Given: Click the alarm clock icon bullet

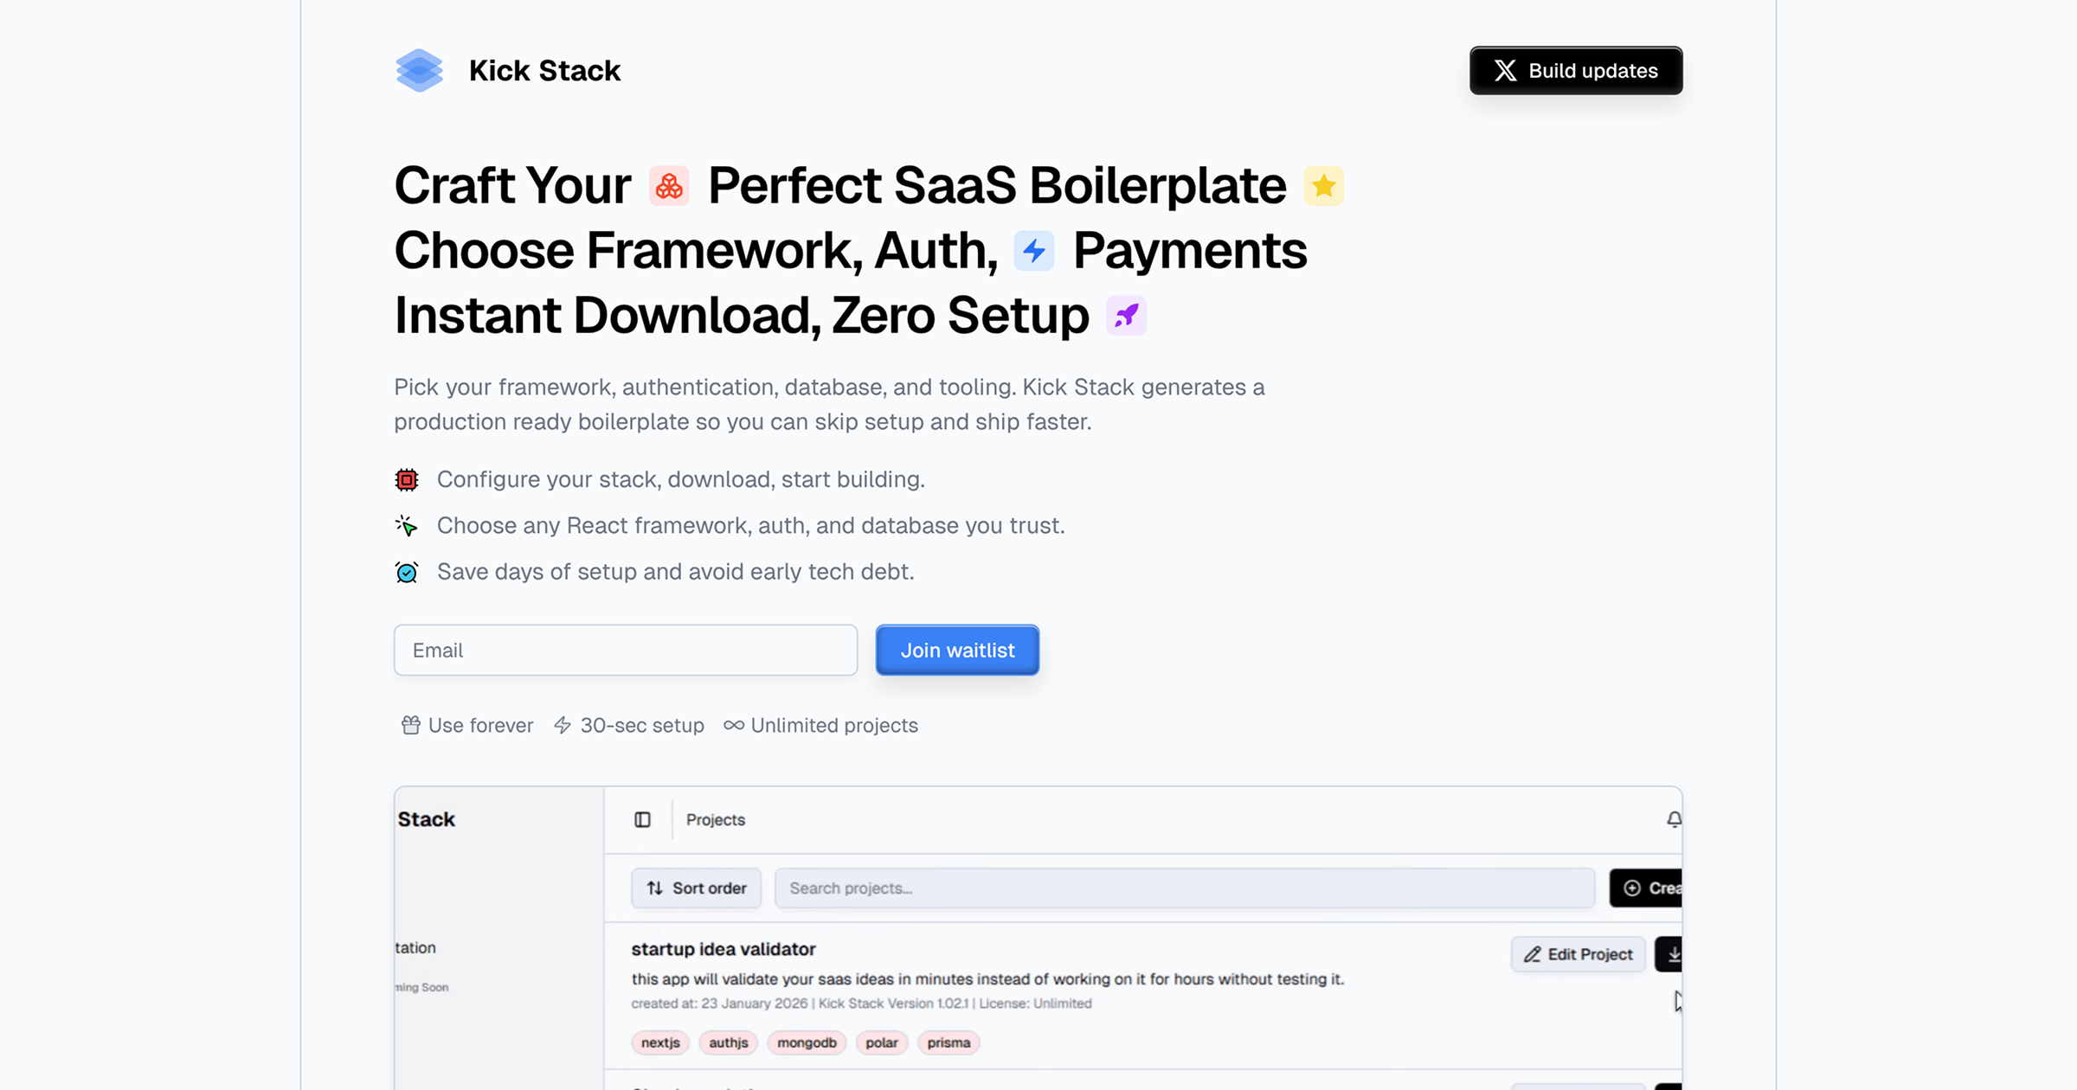Looking at the screenshot, I should coord(407,573).
